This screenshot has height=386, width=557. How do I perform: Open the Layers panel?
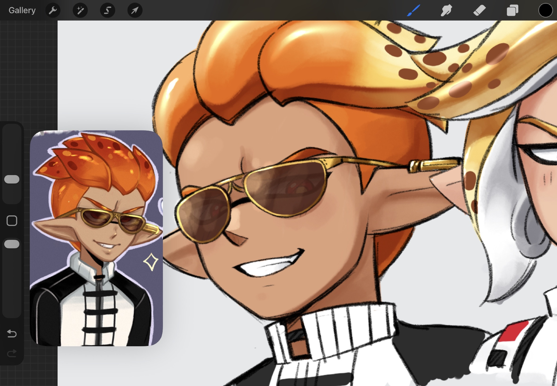512,10
